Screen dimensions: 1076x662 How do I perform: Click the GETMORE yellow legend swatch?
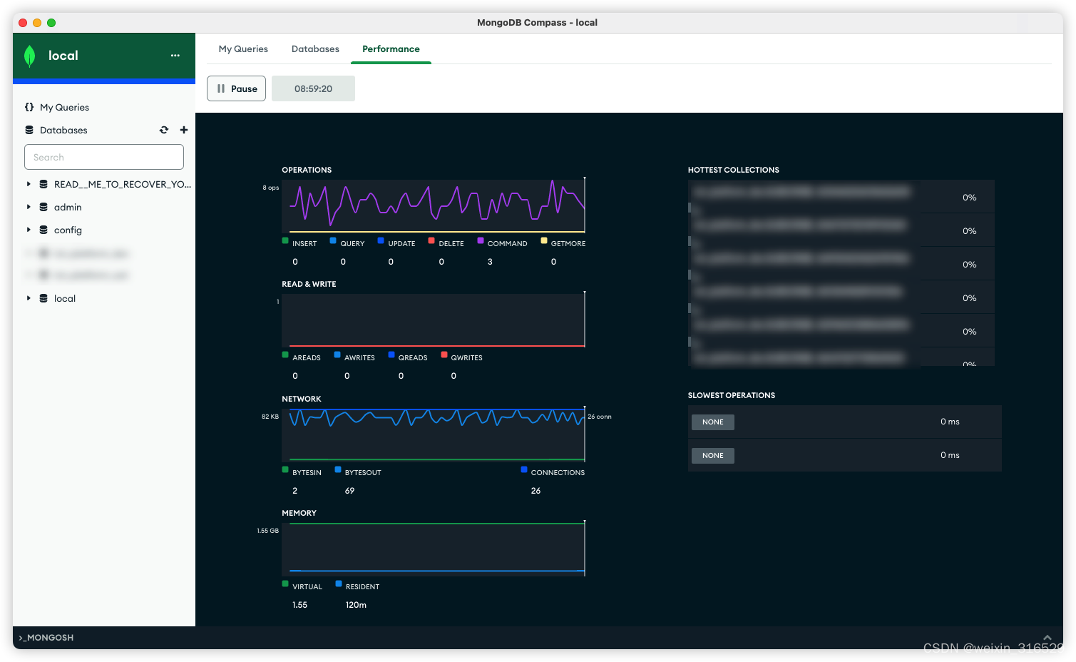[x=544, y=241]
